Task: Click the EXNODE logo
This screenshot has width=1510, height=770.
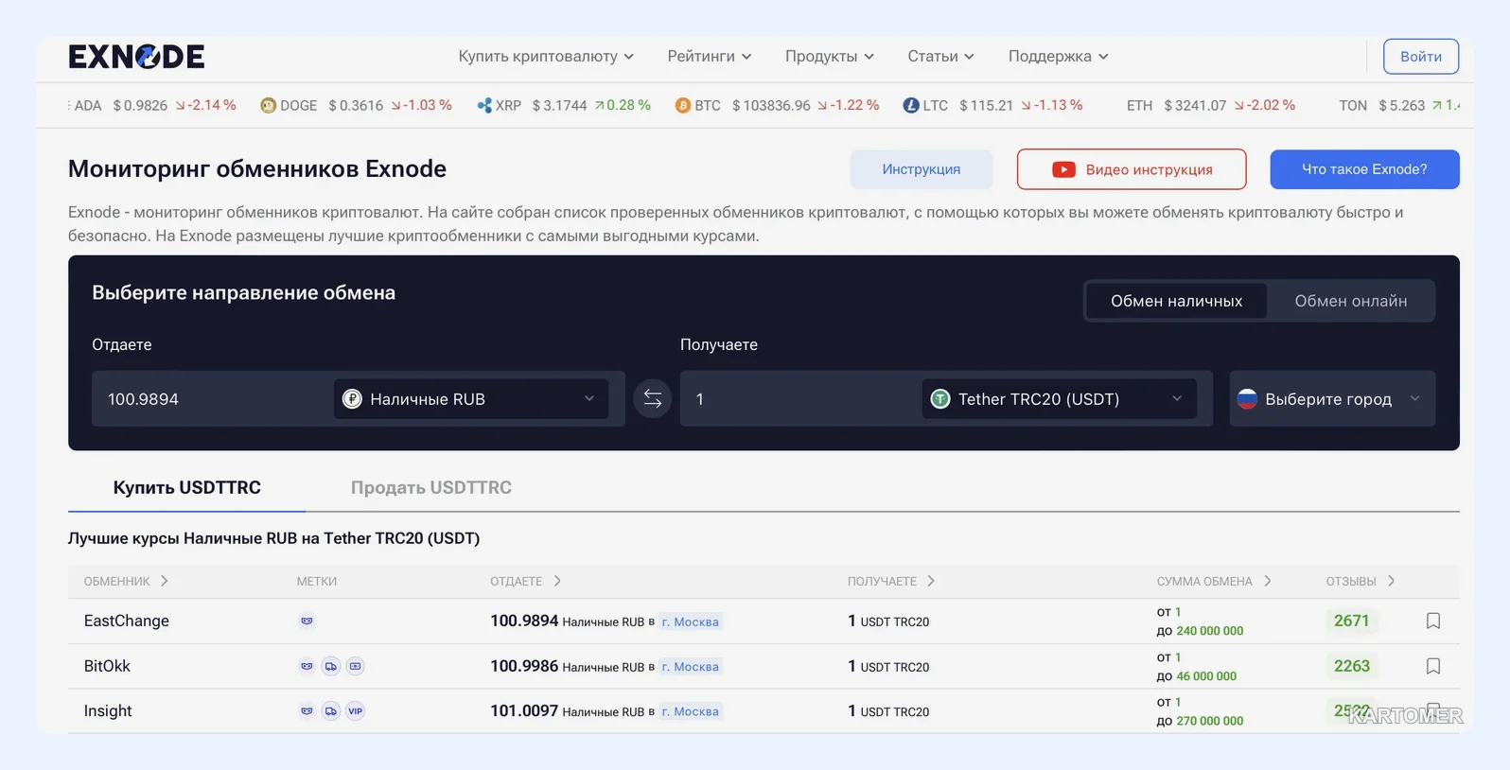Action: [x=136, y=57]
